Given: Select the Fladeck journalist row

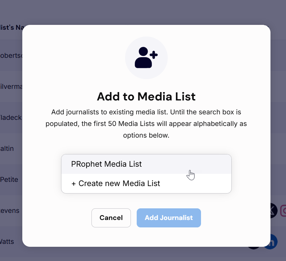Looking at the screenshot, I should coord(11,118).
